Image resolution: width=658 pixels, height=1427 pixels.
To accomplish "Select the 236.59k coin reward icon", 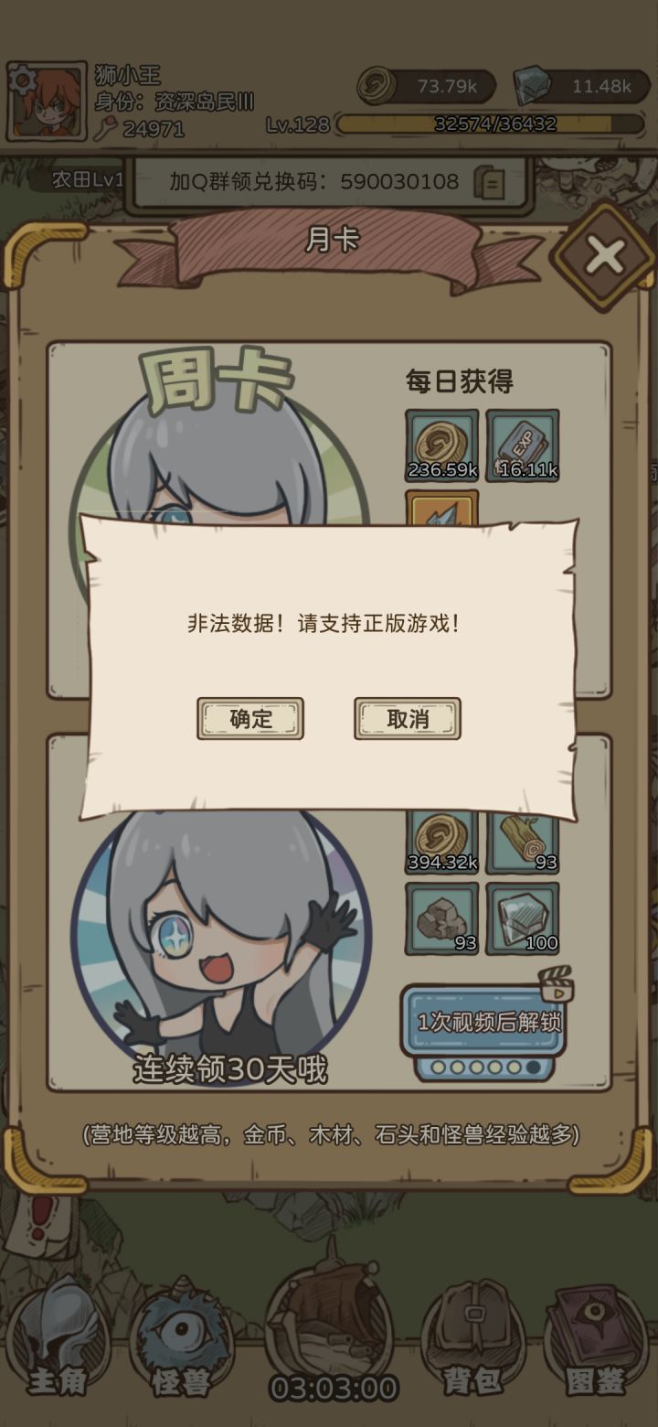I will (x=442, y=445).
